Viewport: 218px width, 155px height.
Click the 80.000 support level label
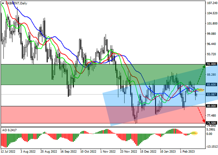pyautogui.click(x=211, y=106)
